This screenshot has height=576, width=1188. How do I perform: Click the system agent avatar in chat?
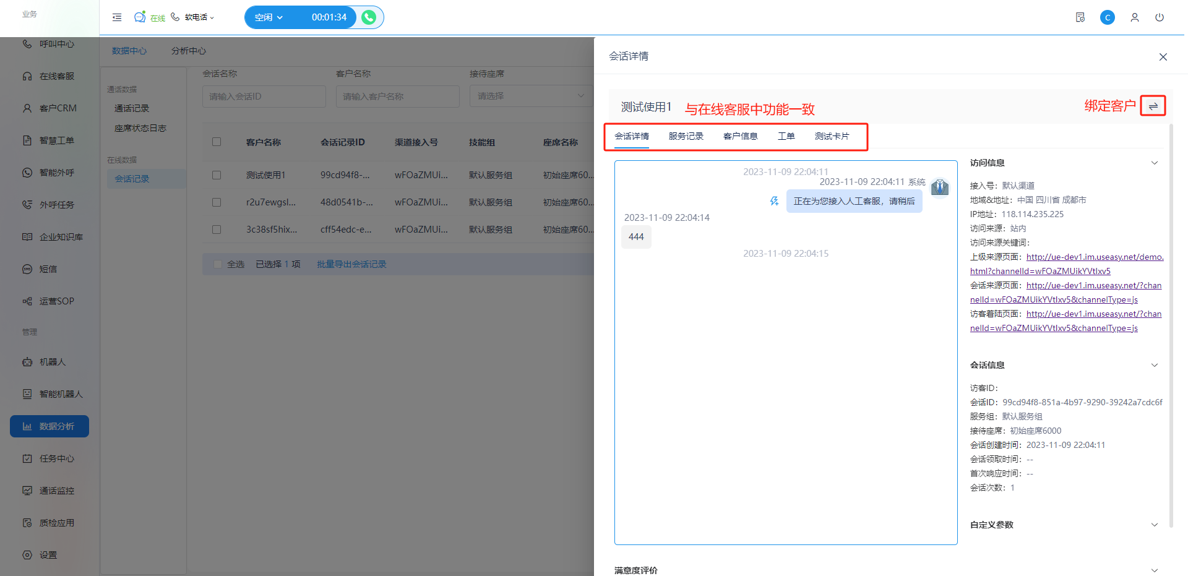point(940,187)
